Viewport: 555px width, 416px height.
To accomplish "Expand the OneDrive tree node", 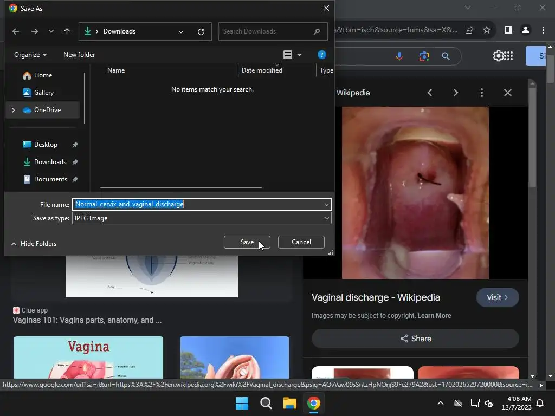I will pyautogui.click(x=13, y=110).
